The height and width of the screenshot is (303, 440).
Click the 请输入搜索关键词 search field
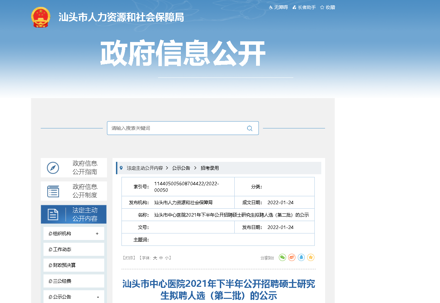pyautogui.click(x=176, y=128)
